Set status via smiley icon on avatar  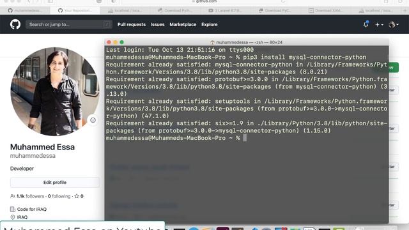click(x=93, y=120)
